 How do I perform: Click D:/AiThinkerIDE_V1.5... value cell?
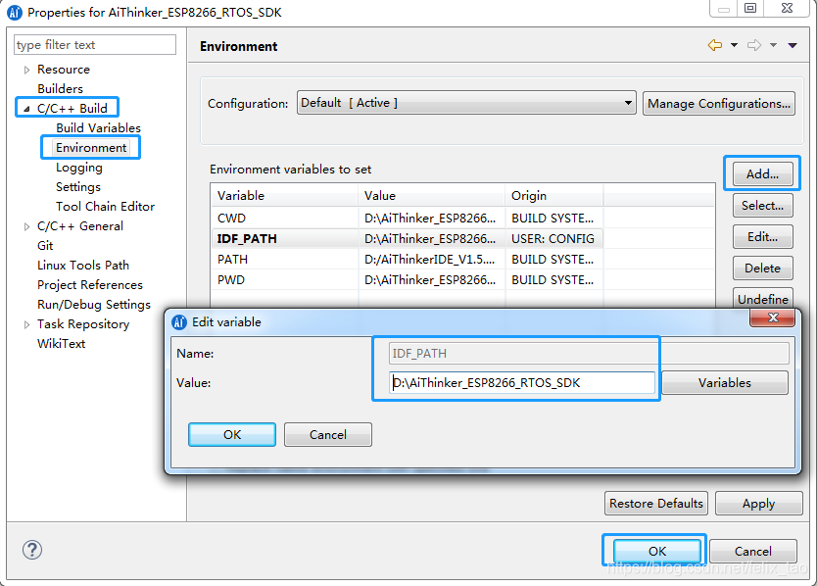(429, 259)
